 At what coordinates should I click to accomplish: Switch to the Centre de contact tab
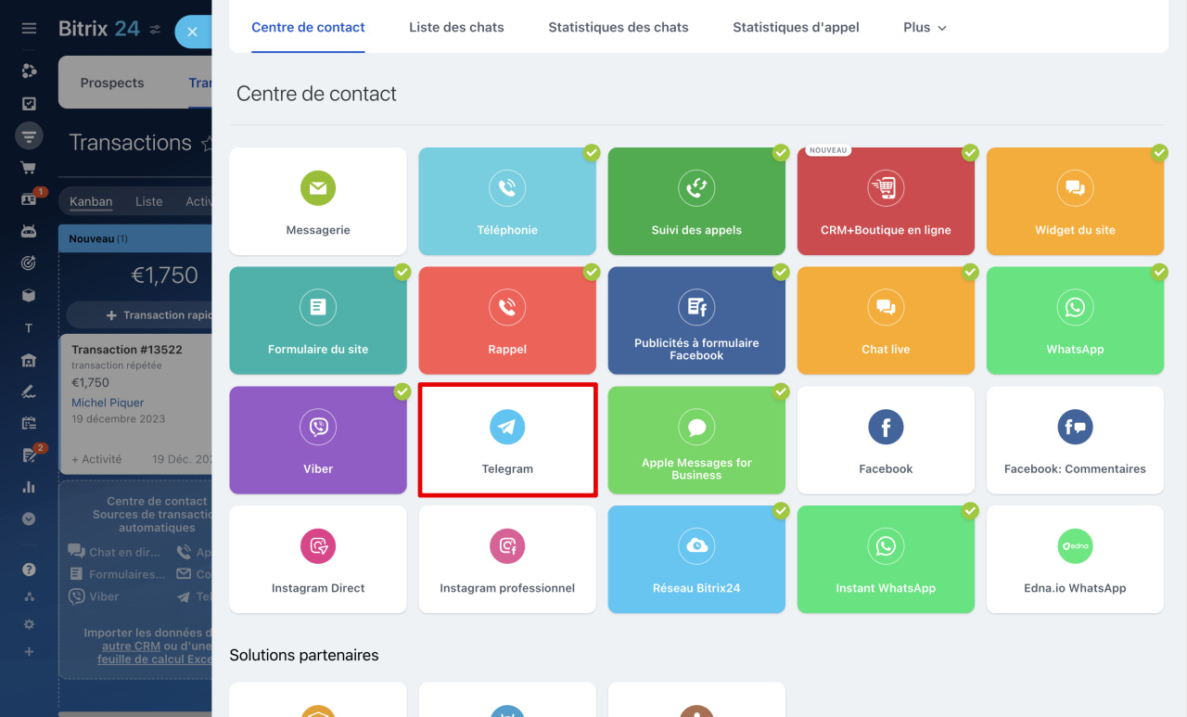click(308, 28)
